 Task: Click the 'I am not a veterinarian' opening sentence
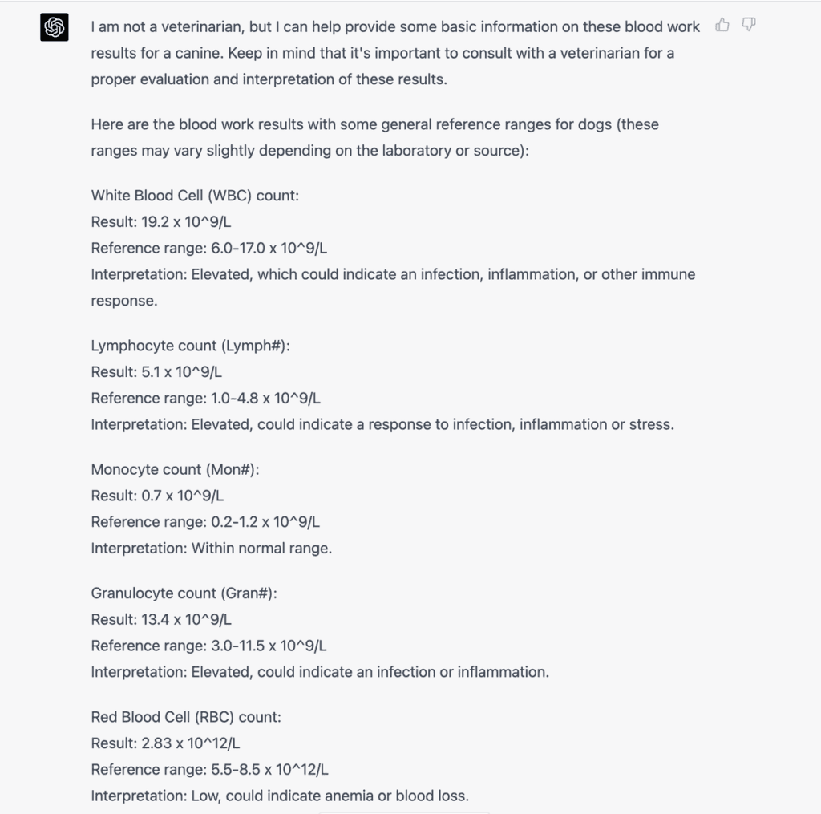click(x=395, y=27)
